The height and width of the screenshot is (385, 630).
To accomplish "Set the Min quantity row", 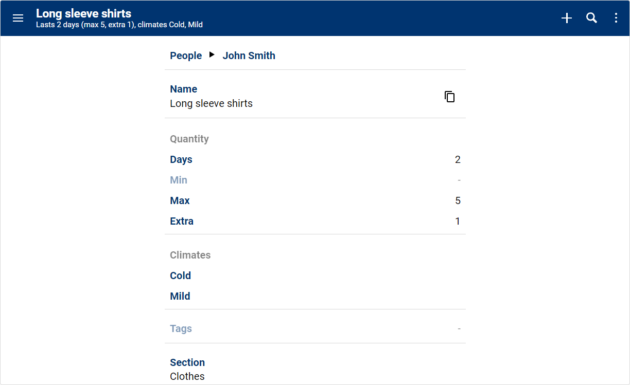I will [315, 180].
